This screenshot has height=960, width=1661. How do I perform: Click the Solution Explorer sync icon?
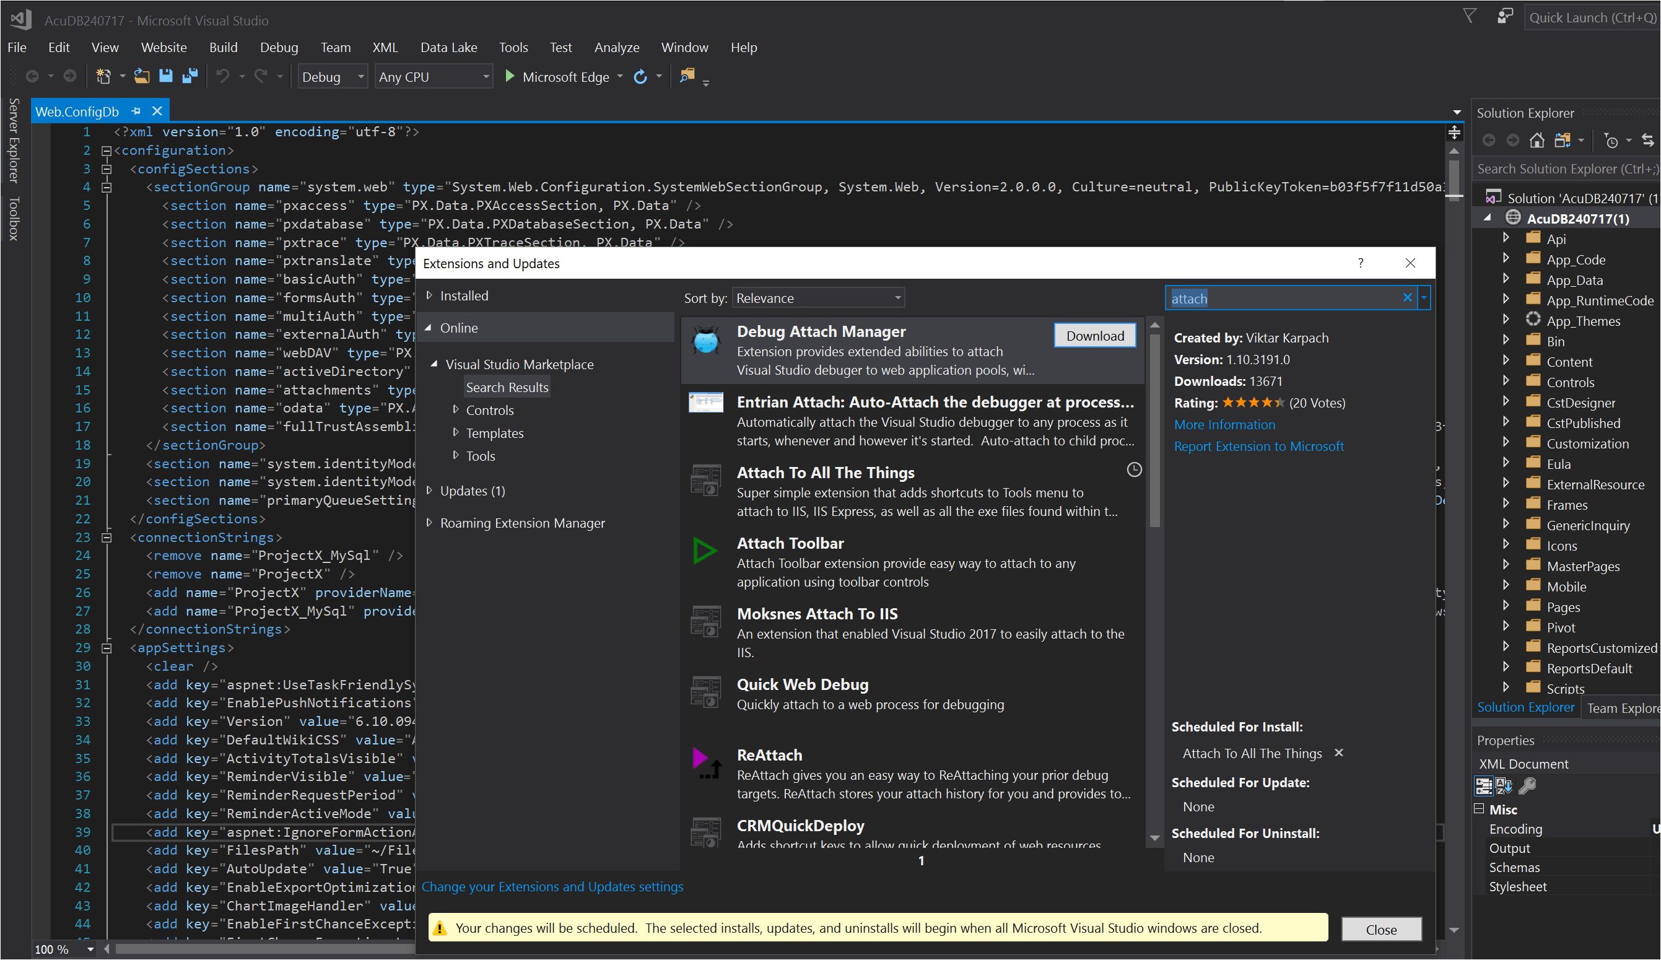[x=1647, y=141]
